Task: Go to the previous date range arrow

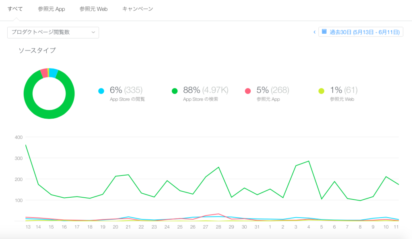Action: click(x=314, y=32)
